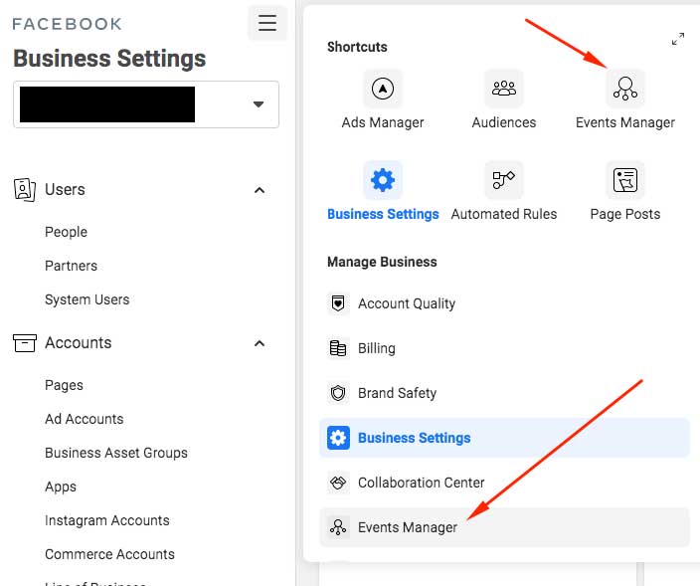Open the Ads Manager shortcut icon
Screen dimensions: 700x586
click(x=383, y=89)
